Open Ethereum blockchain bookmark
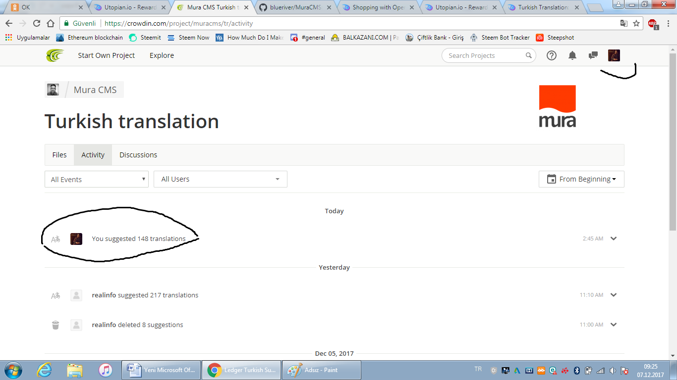 coord(90,38)
